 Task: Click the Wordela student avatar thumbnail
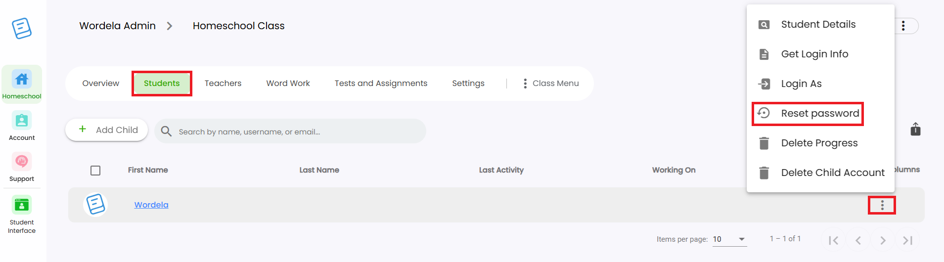coord(95,205)
